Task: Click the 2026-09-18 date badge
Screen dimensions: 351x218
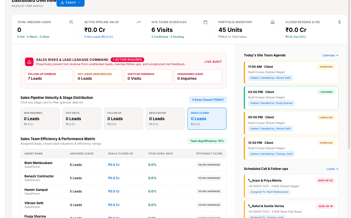Action: click(325, 206)
